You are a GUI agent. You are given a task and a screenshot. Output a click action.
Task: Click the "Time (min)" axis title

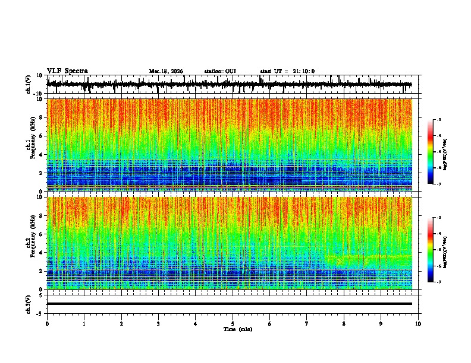click(238, 329)
